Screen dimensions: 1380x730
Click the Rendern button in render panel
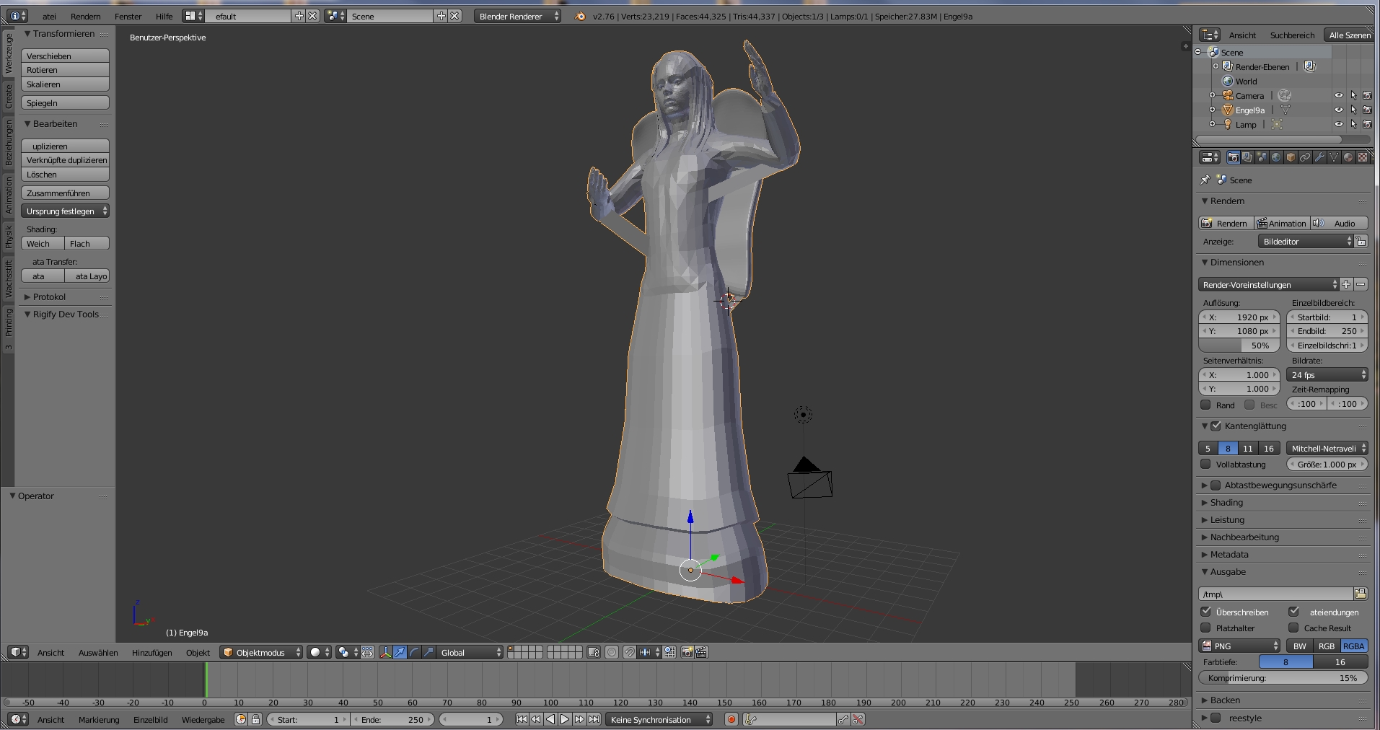[x=1225, y=224]
